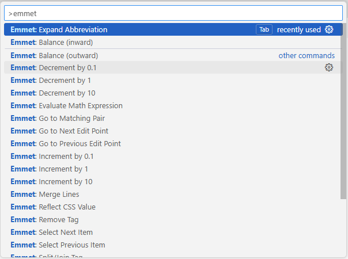The image size is (348, 259).
Task: Pick Emmet: Increment by 0.1
Action: [173, 156]
